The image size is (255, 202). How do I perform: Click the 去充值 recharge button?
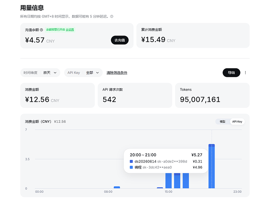pyautogui.click(x=120, y=40)
